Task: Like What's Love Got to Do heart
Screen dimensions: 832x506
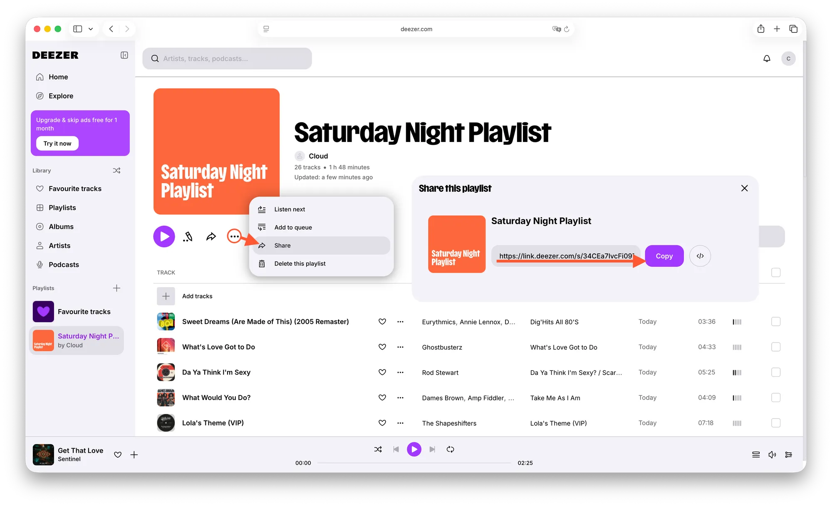Action: (x=382, y=347)
